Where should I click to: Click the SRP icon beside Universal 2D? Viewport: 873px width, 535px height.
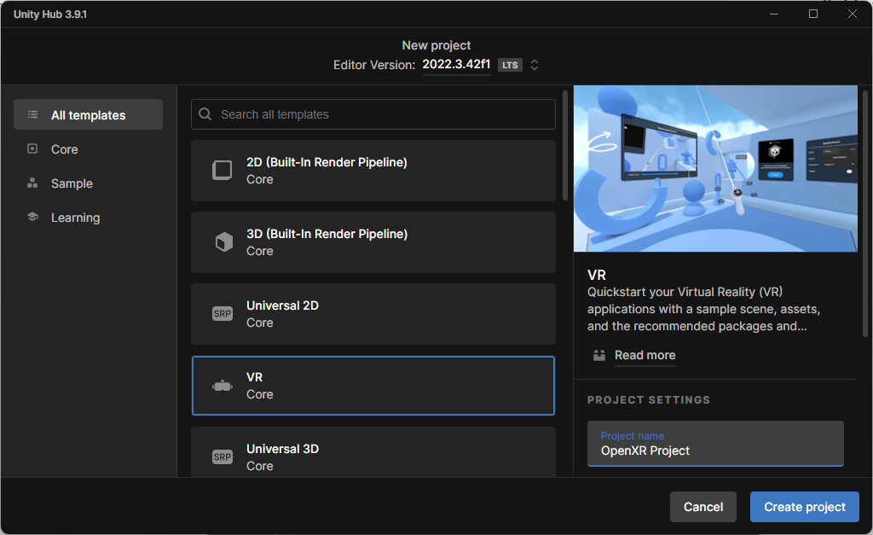[223, 314]
